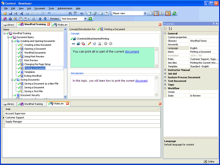220x165 pixels.
Task: Click the sort alphabetically icon in Properties
Action: pos(170,29)
